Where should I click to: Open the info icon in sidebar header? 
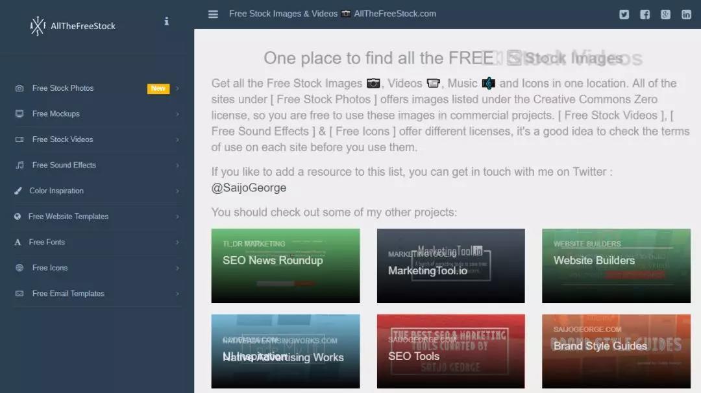coord(166,21)
